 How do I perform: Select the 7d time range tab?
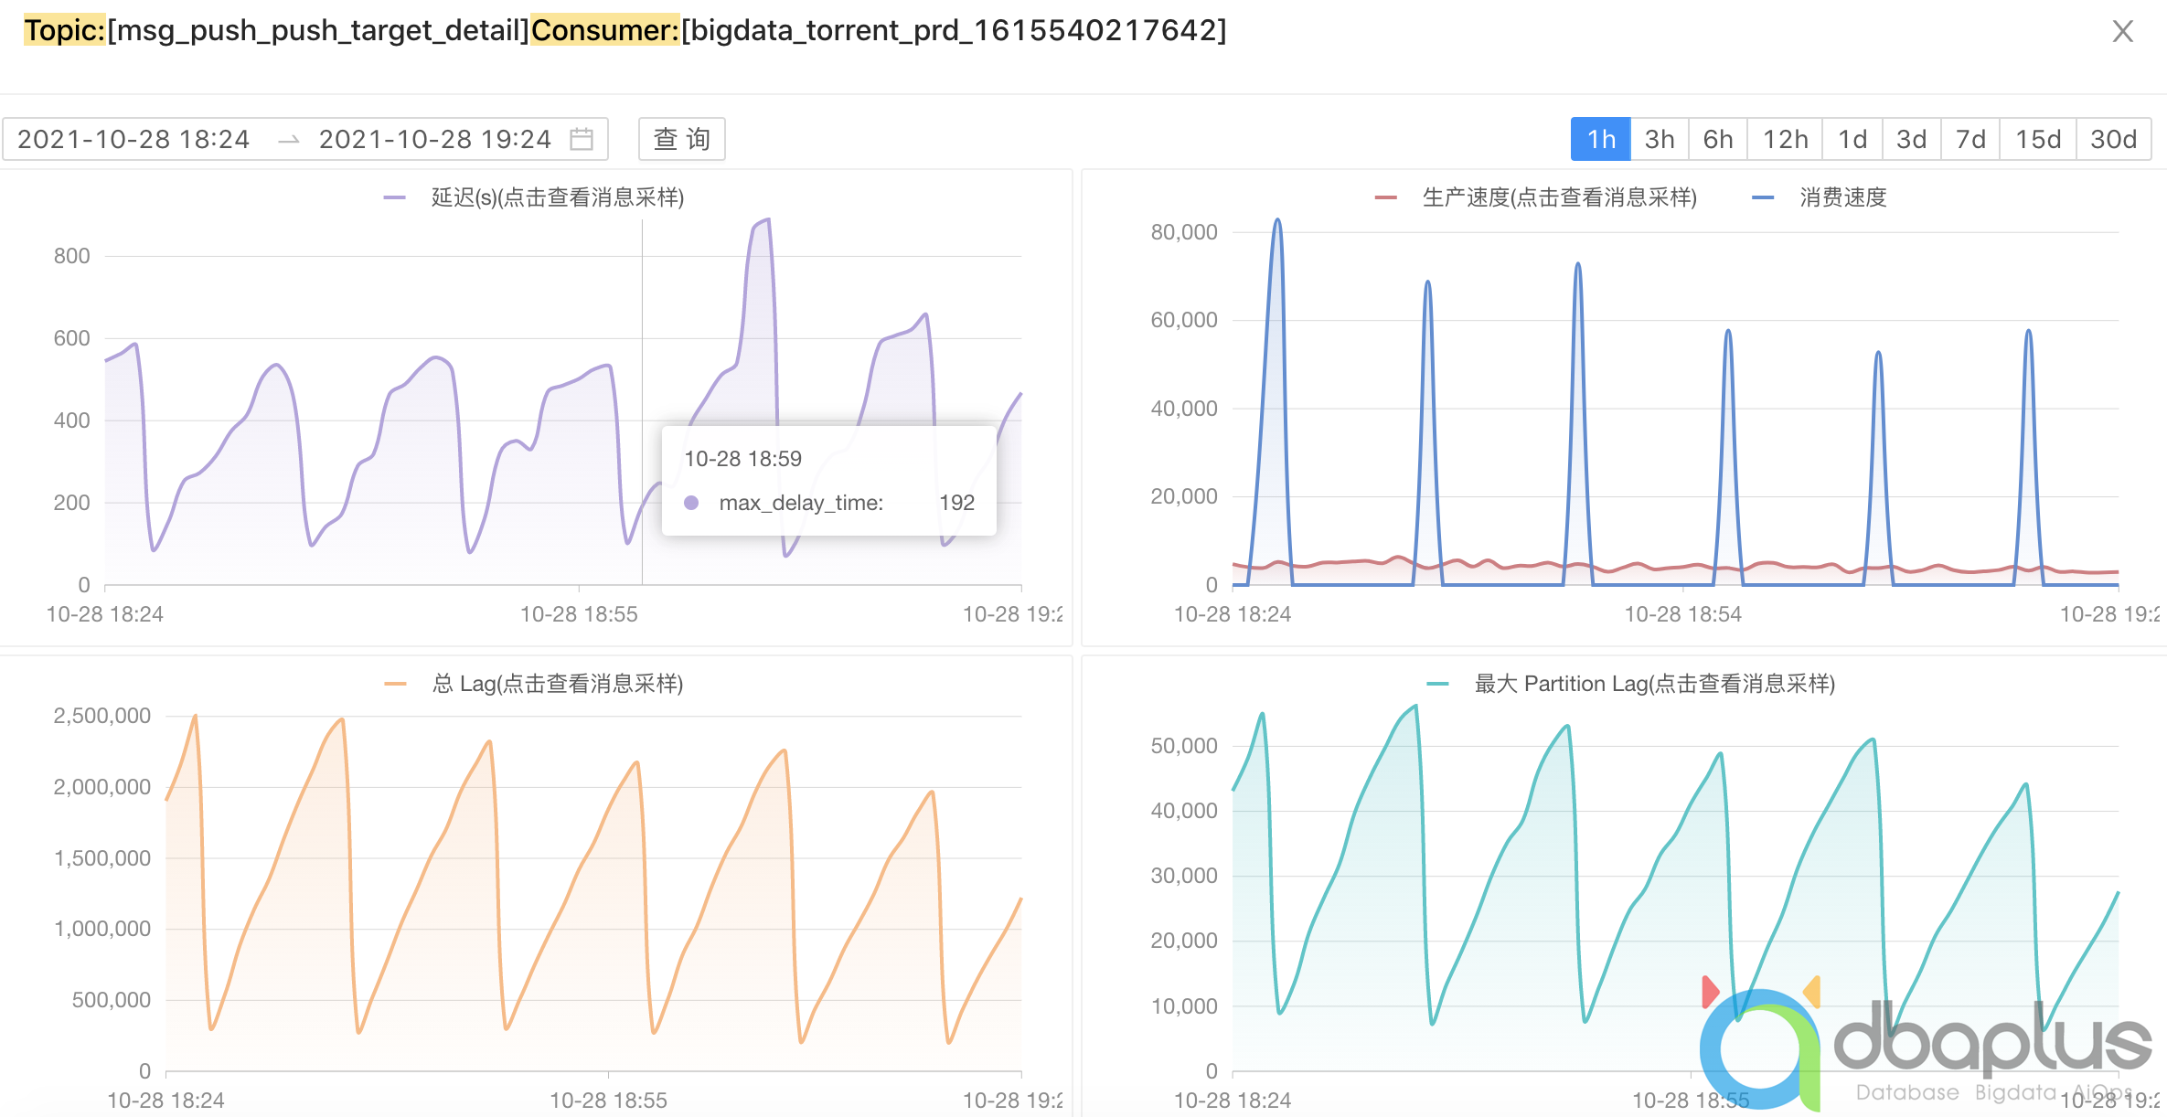[x=1970, y=139]
